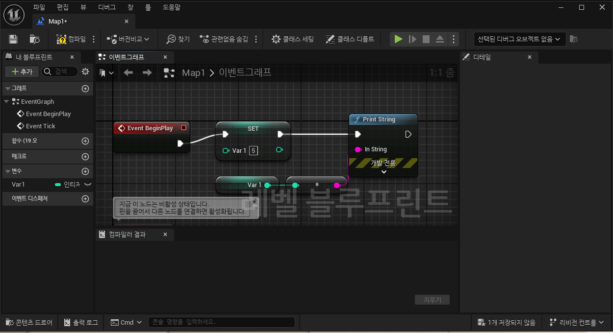Image resolution: width=613 pixels, height=333 pixels.
Task: Close the 이벤트그래프 tab
Action: coord(165,57)
